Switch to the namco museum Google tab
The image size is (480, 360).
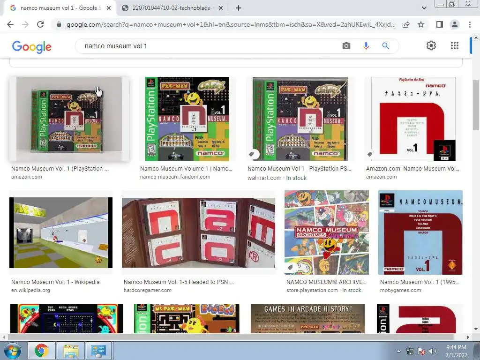[x=60, y=8]
